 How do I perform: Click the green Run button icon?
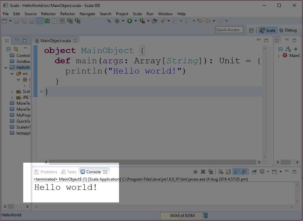[x=130, y=21]
